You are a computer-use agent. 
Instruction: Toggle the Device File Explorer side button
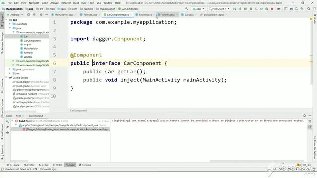(315, 147)
